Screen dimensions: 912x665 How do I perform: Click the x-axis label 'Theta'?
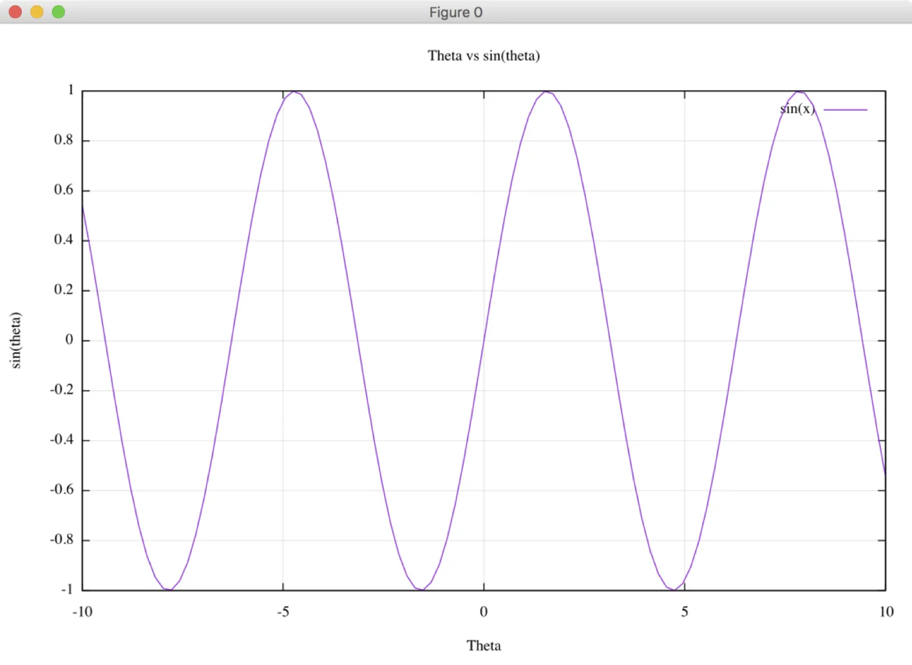(x=484, y=646)
